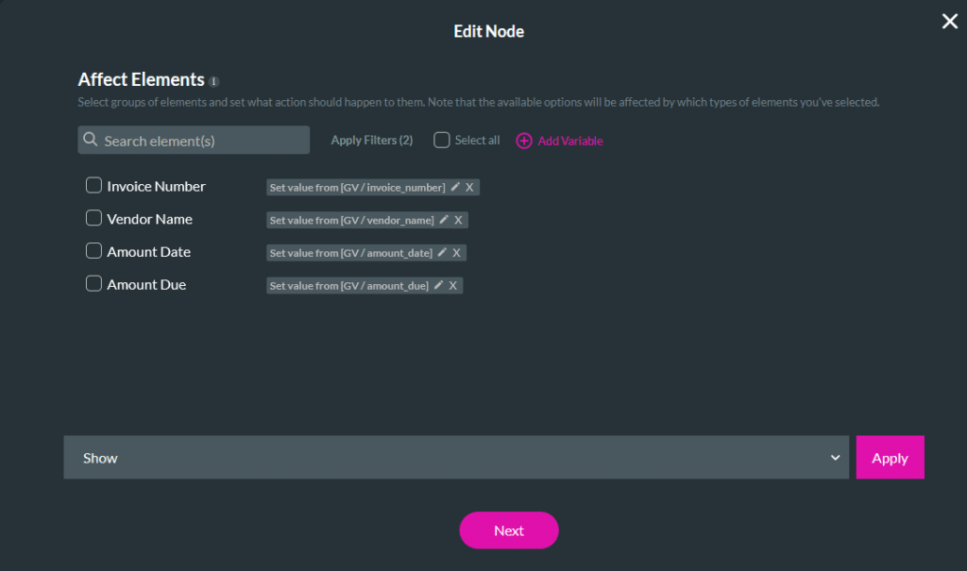967x571 pixels.
Task: Click the Apply button
Action: (890, 457)
